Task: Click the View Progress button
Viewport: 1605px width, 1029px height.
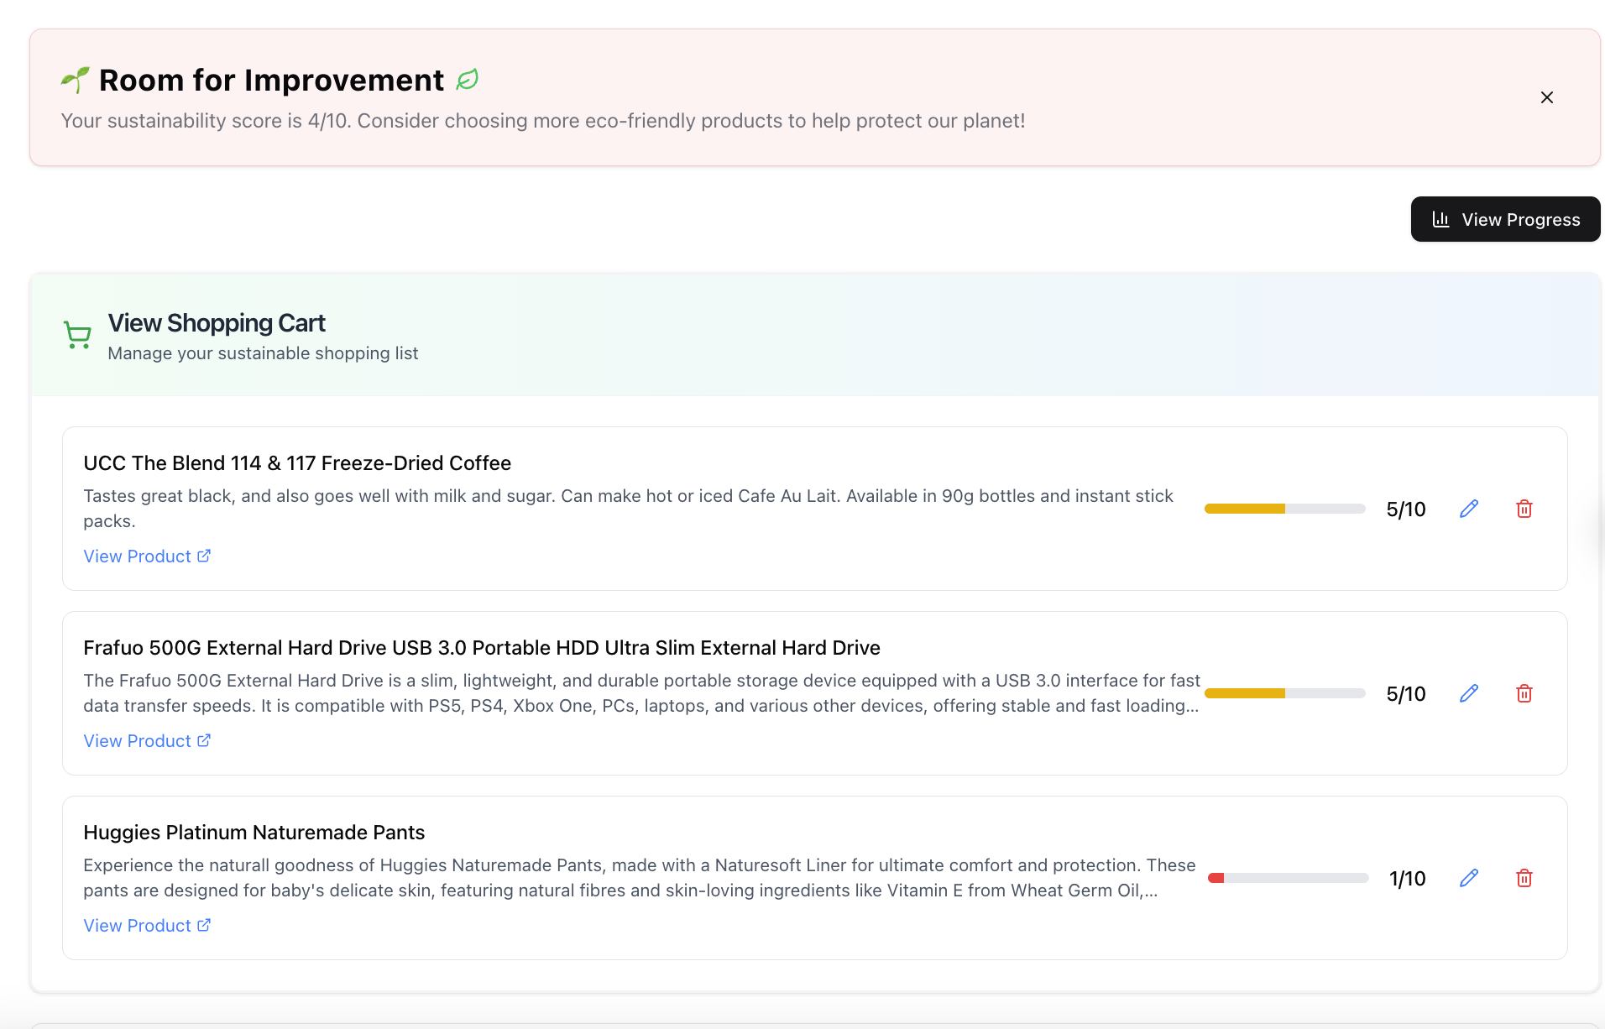Action: click(1505, 219)
